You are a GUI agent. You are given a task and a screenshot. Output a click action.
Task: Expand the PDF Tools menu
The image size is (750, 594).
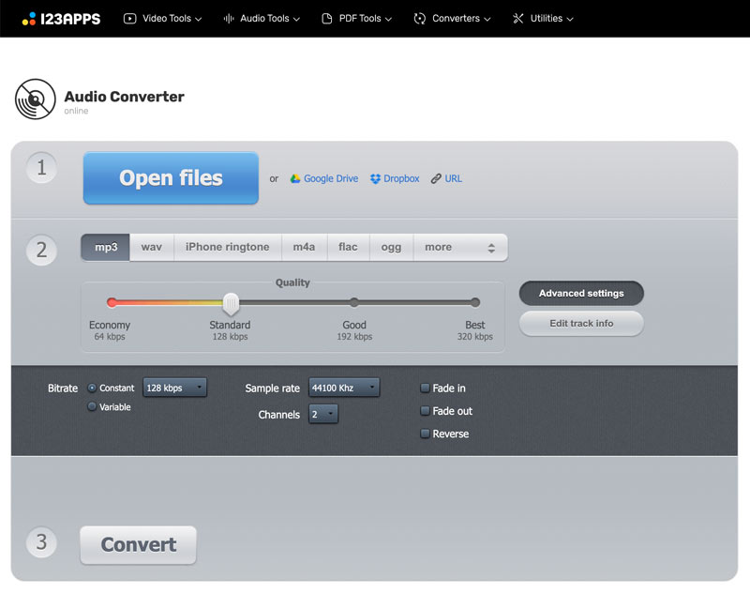point(357,19)
